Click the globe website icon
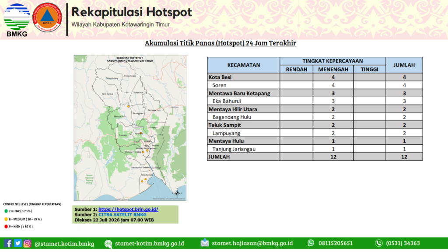448x252 pixels. click(x=108, y=244)
